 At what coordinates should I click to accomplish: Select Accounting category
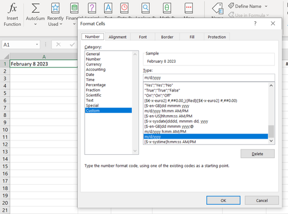tap(108, 70)
